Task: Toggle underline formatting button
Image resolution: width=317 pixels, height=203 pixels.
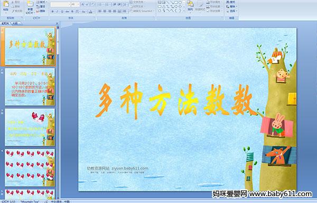Action: tap(62, 12)
